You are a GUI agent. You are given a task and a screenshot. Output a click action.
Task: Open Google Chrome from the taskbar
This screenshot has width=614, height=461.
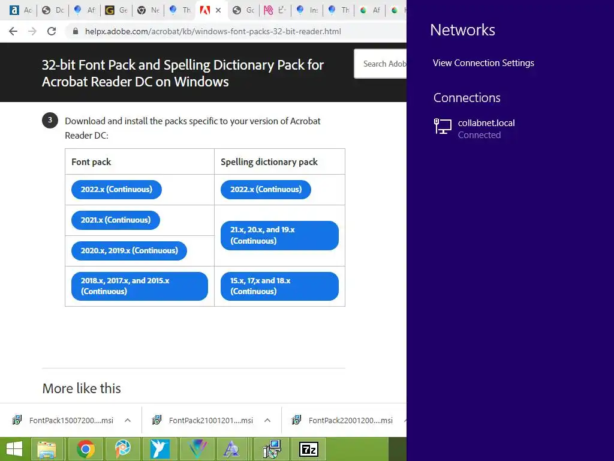85,449
